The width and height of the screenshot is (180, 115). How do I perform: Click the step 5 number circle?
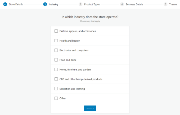pyautogui.click(x=165, y=4)
